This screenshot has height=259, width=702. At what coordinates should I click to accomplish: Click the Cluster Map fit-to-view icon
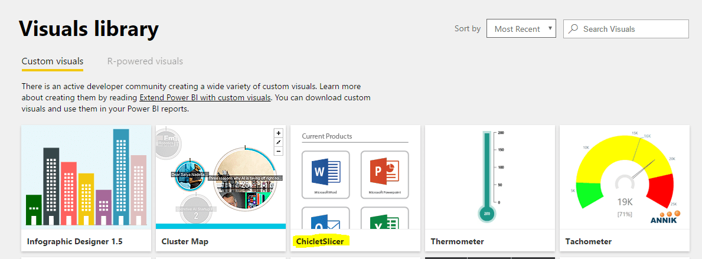coord(279,142)
